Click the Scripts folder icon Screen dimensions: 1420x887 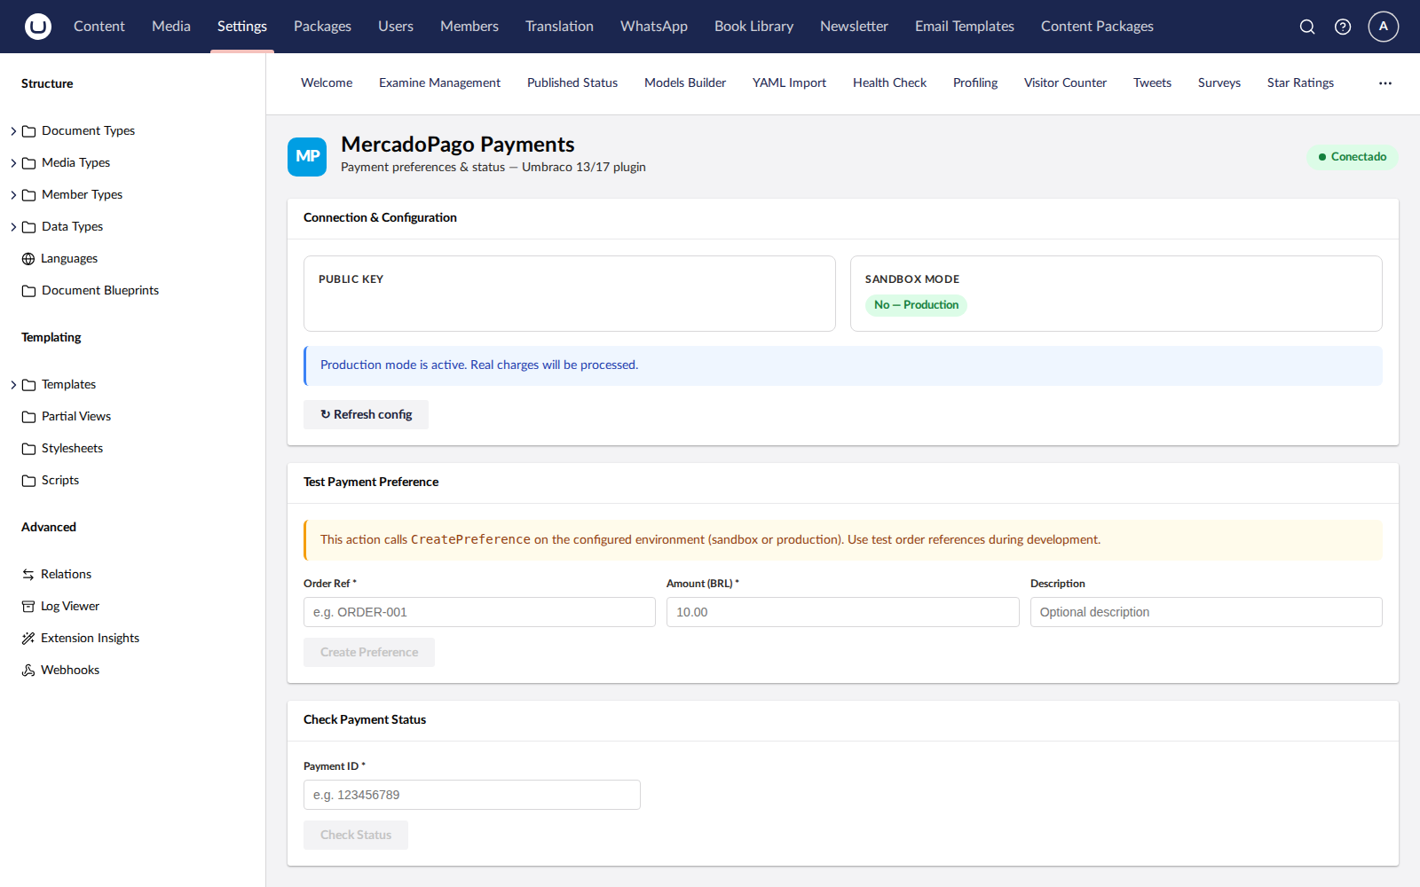[x=28, y=481]
